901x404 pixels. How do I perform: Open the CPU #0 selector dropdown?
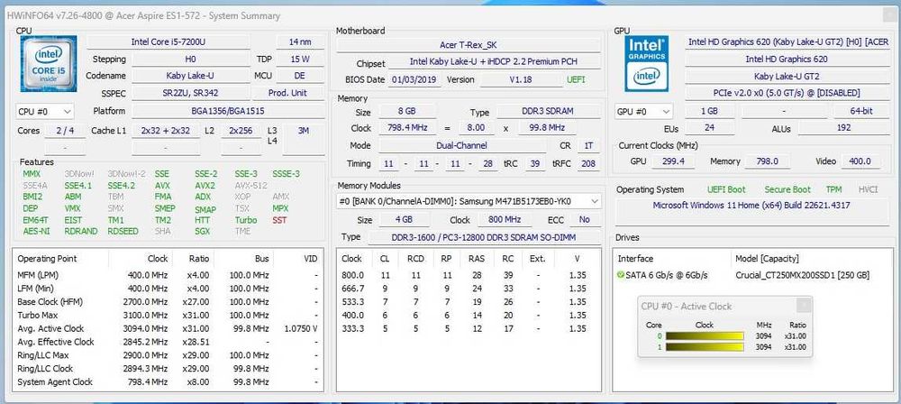[x=45, y=112]
